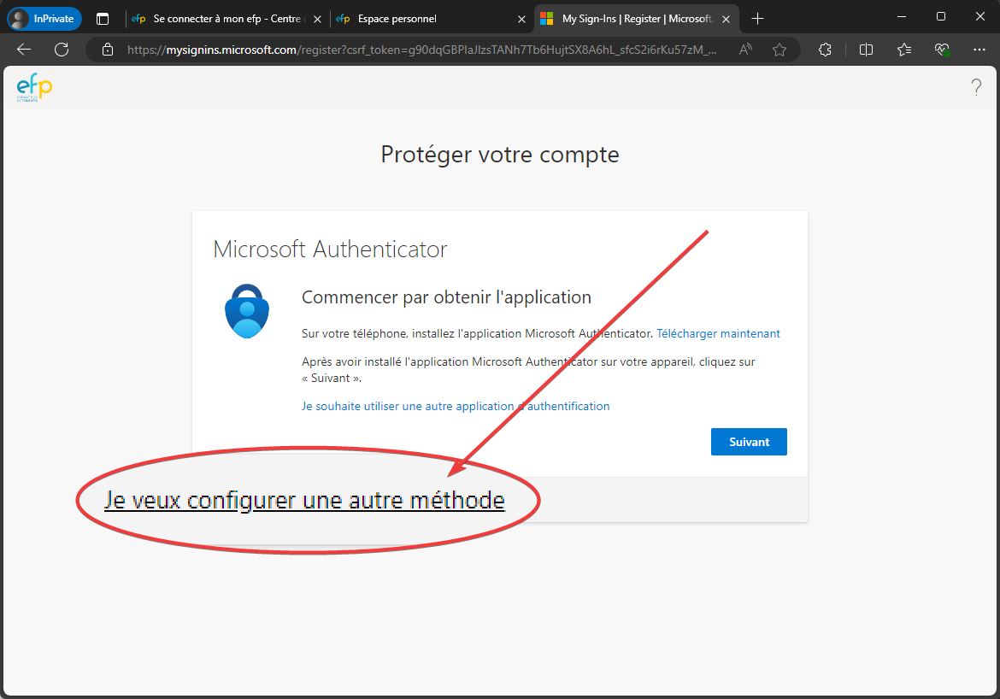The width and height of the screenshot is (1000, 699).
Task: Open the Favorites list icon
Action: 904,50
